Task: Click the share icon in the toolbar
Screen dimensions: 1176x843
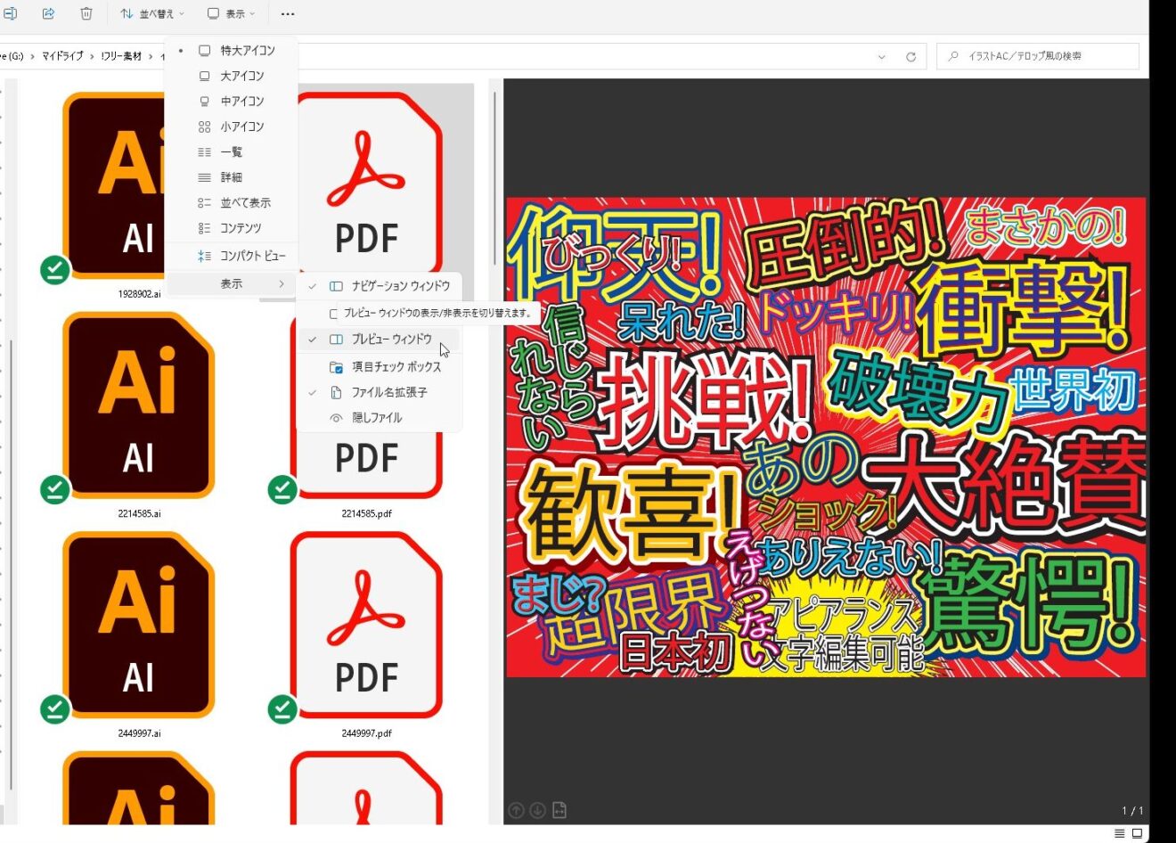Action: coord(48,13)
